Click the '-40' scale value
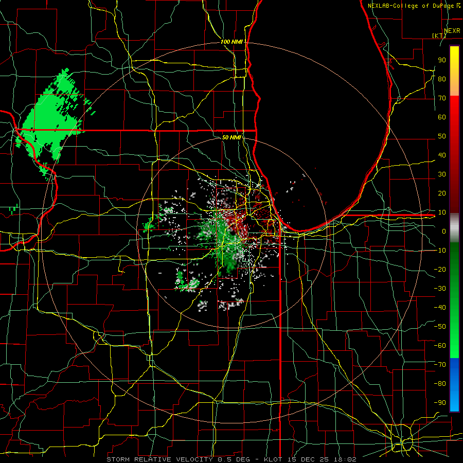Screen dimensions: 463x463 [440, 308]
